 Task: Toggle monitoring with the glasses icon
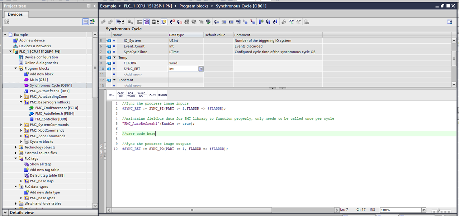[x=291, y=22]
